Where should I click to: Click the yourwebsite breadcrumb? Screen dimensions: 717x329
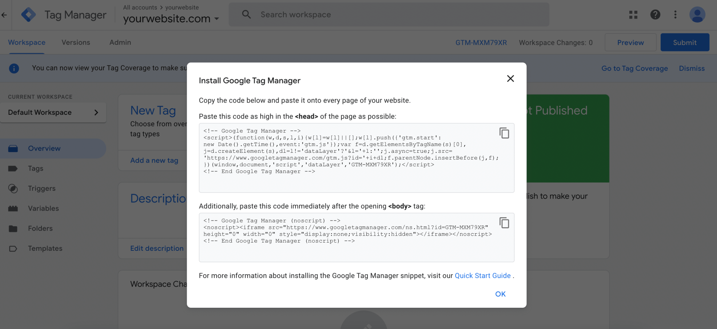(x=182, y=7)
